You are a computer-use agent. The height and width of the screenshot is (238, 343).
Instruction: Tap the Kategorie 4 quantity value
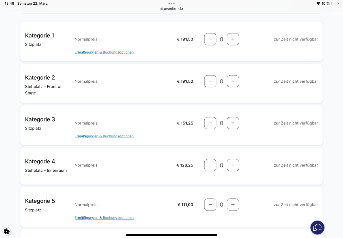coord(221,165)
